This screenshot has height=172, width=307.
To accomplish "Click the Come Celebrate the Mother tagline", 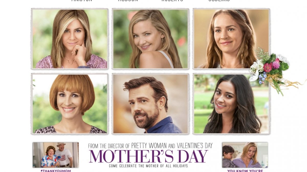I will point(149,166).
